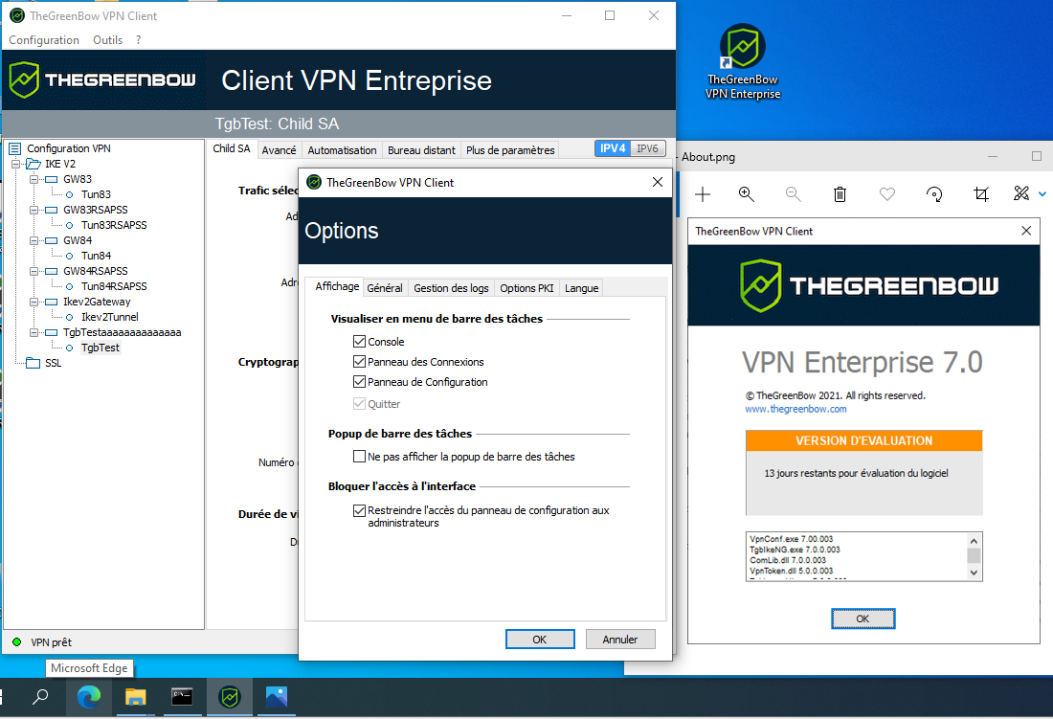
Task: Switch to IPV6 mode
Action: [x=647, y=148]
